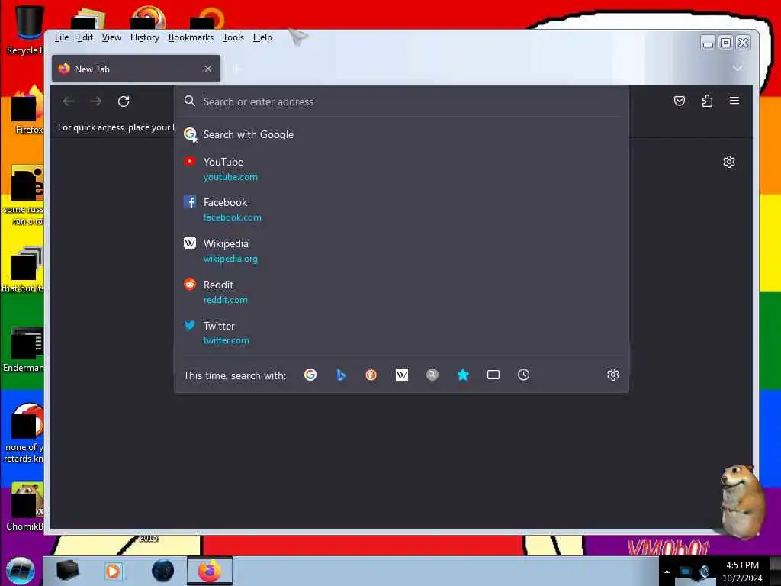Open the Extensions puzzle icon
Screen dimensions: 781x586
click(707, 101)
